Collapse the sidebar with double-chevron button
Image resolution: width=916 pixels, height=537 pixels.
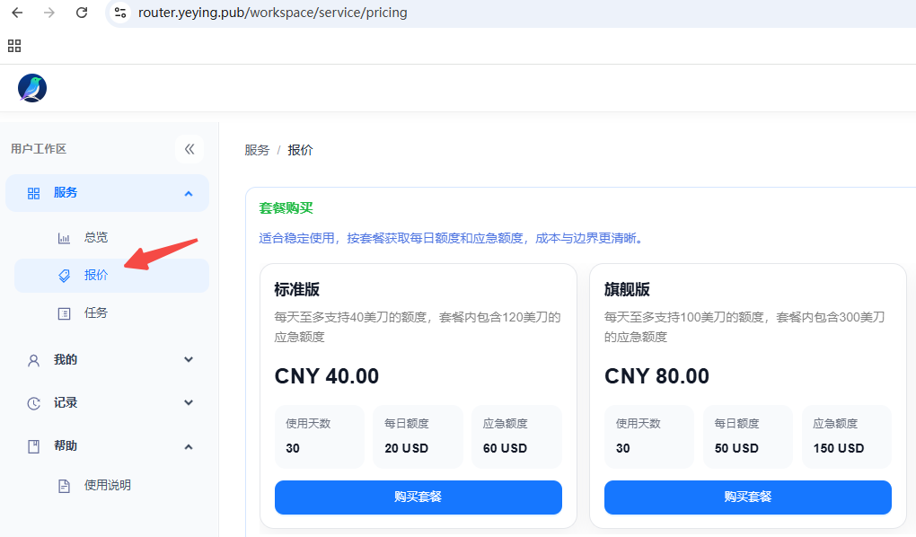click(189, 149)
